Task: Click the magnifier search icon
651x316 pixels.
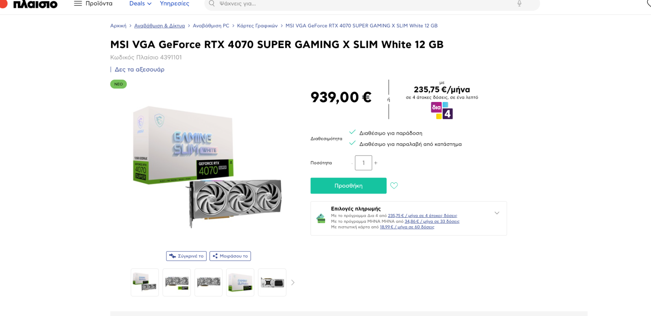Action: click(212, 4)
